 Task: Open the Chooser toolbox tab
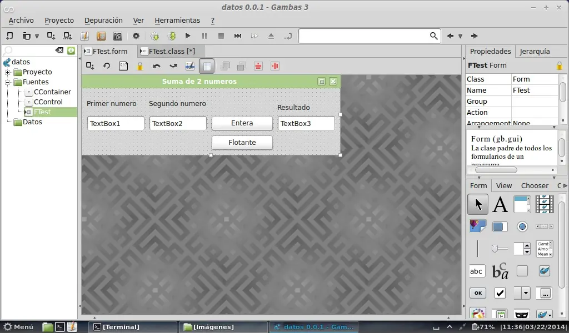point(535,185)
